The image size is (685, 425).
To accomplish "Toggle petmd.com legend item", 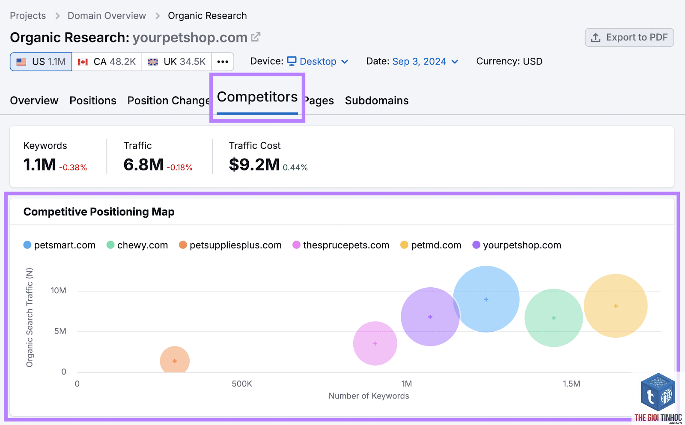I will click(x=431, y=245).
